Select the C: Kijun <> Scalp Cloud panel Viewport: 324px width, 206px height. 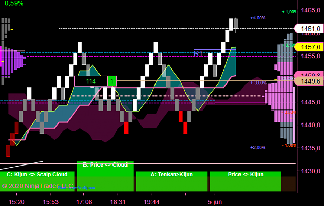tap(37, 182)
